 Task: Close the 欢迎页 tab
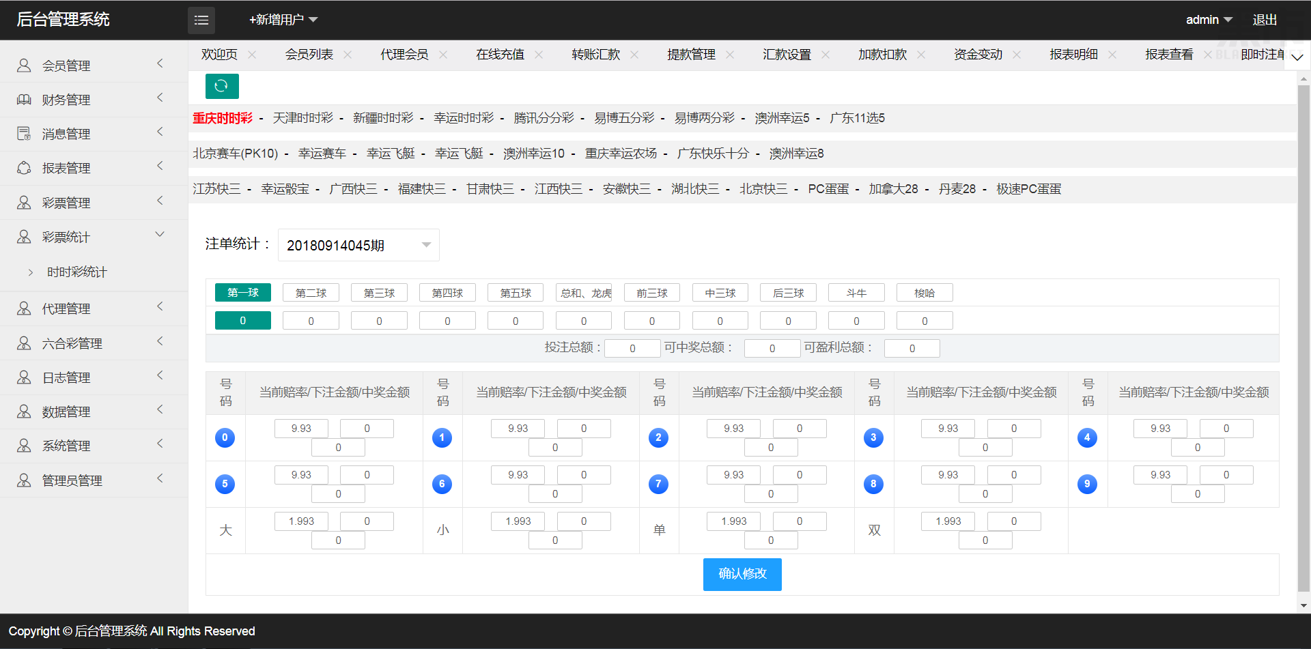[252, 55]
